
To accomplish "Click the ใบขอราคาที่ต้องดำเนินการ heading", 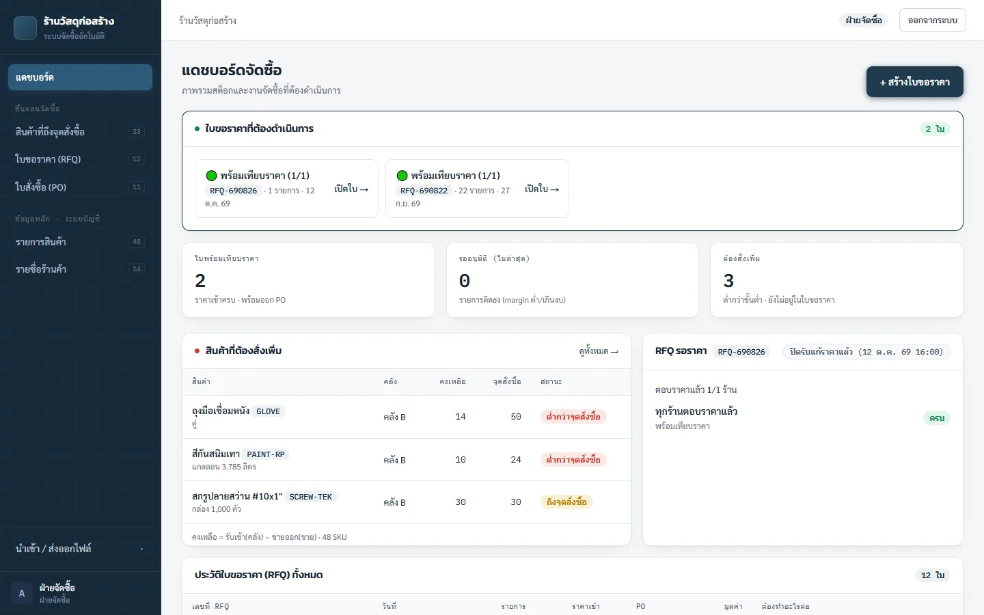I will pos(260,129).
